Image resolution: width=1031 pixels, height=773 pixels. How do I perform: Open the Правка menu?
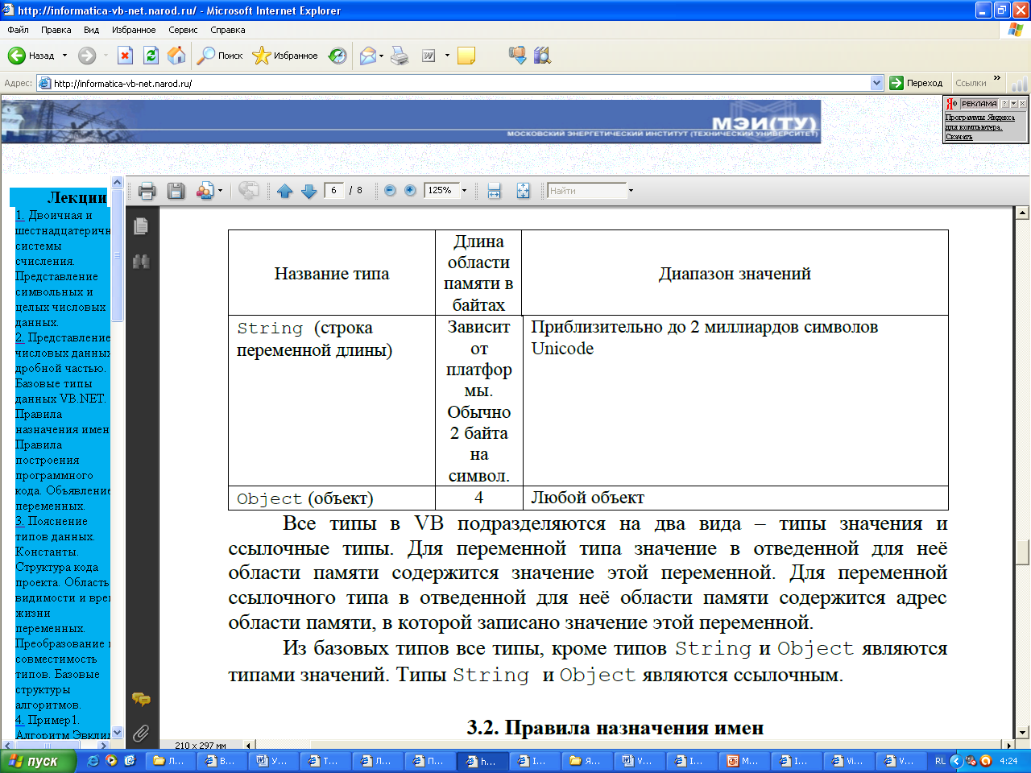point(56,30)
